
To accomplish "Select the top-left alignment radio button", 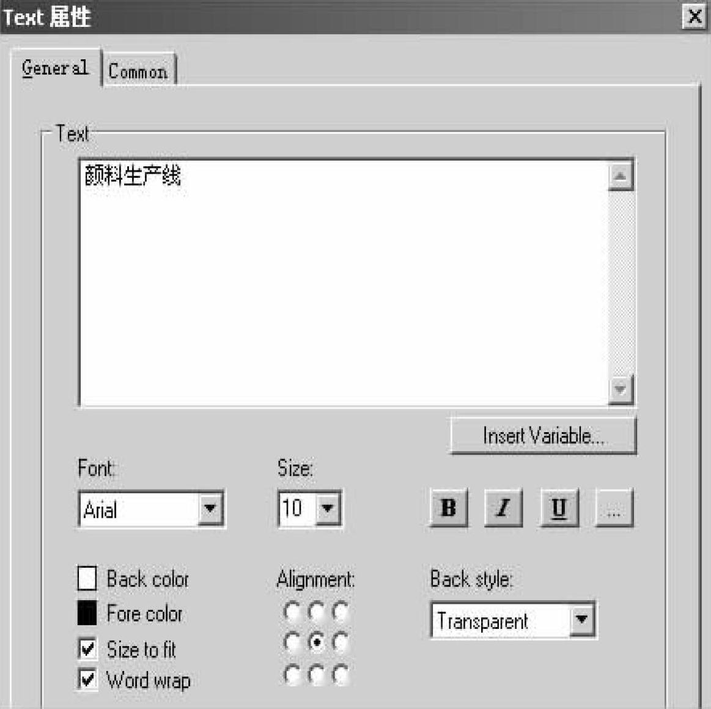I will tap(292, 611).
